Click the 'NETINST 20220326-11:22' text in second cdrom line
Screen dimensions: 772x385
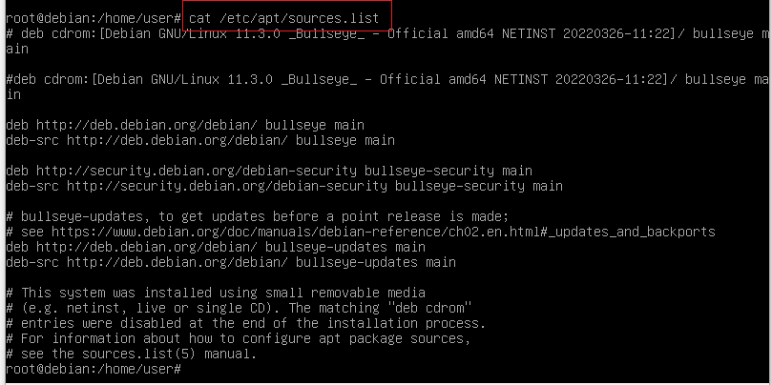click(578, 79)
